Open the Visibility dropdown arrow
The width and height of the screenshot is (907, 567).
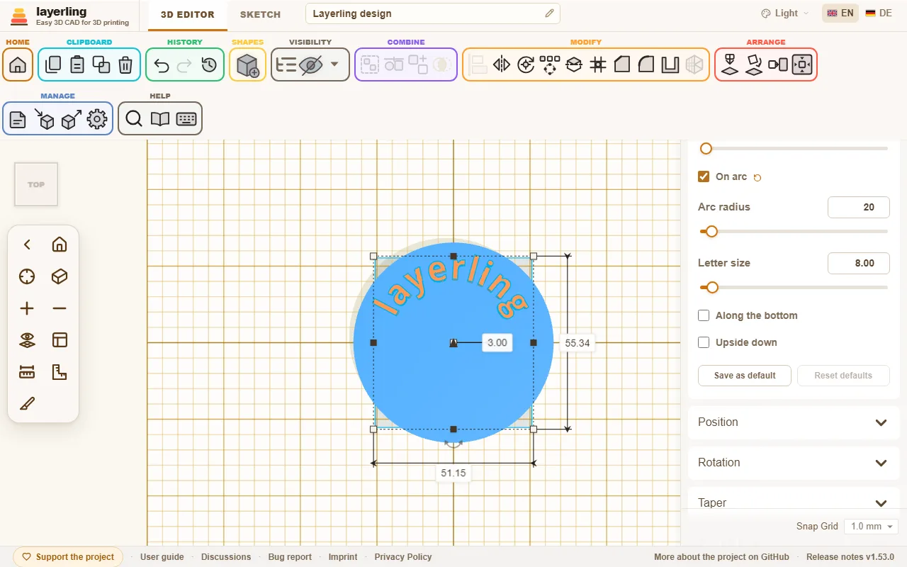coord(334,64)
